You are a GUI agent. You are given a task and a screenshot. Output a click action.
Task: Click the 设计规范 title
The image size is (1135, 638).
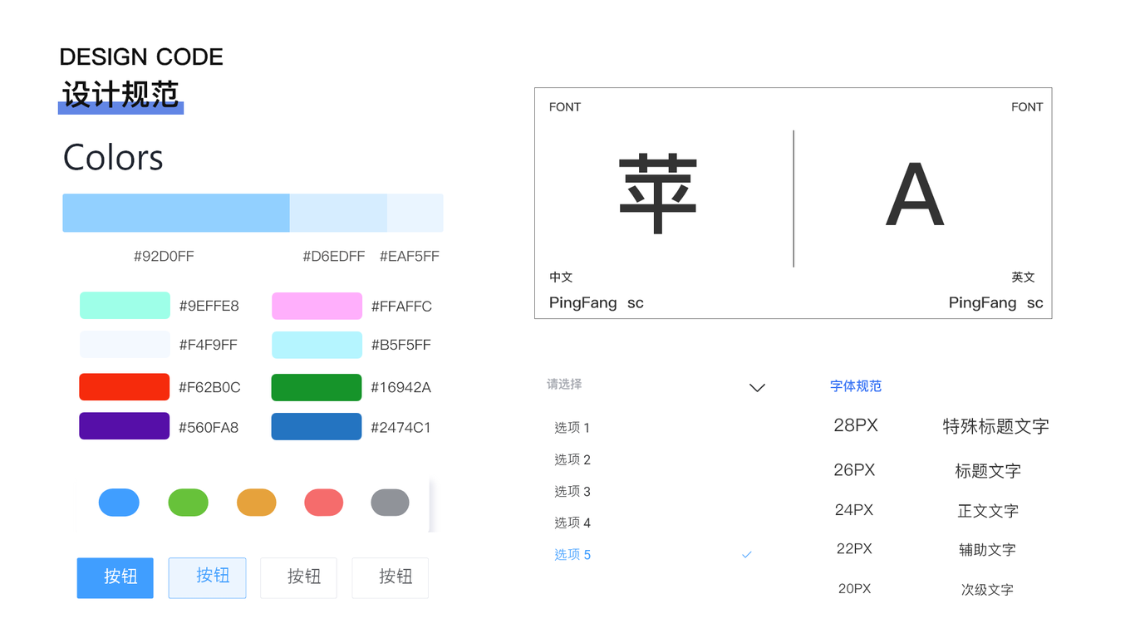click(120, 94)
